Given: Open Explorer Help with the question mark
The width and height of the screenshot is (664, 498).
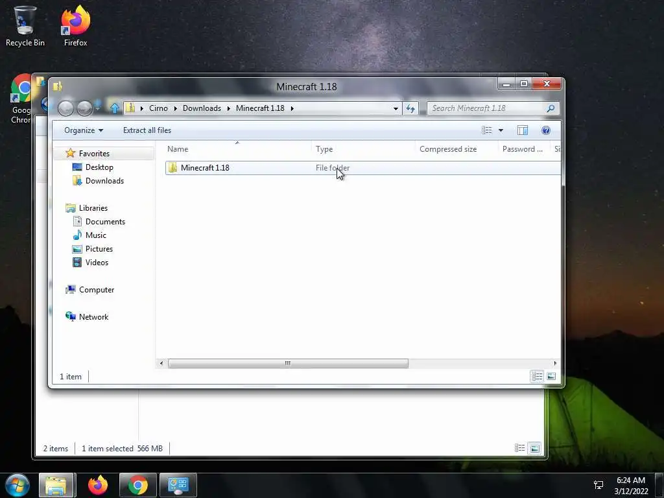Looking at the screenshot, I should [546, 130].
